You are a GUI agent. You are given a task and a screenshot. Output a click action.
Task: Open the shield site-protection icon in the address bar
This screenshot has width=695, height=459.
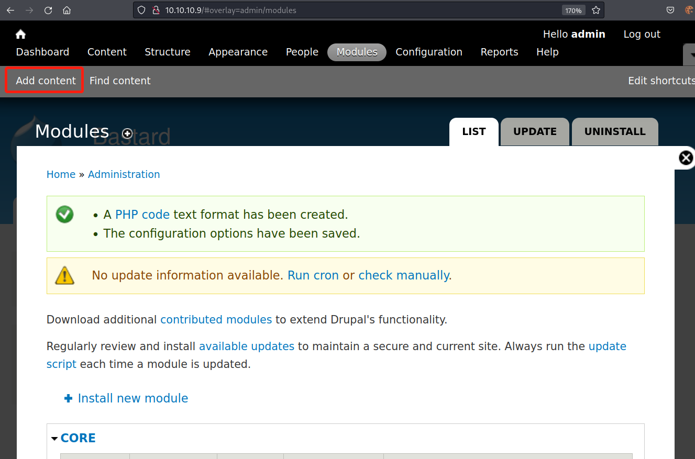tap(141, 10)
